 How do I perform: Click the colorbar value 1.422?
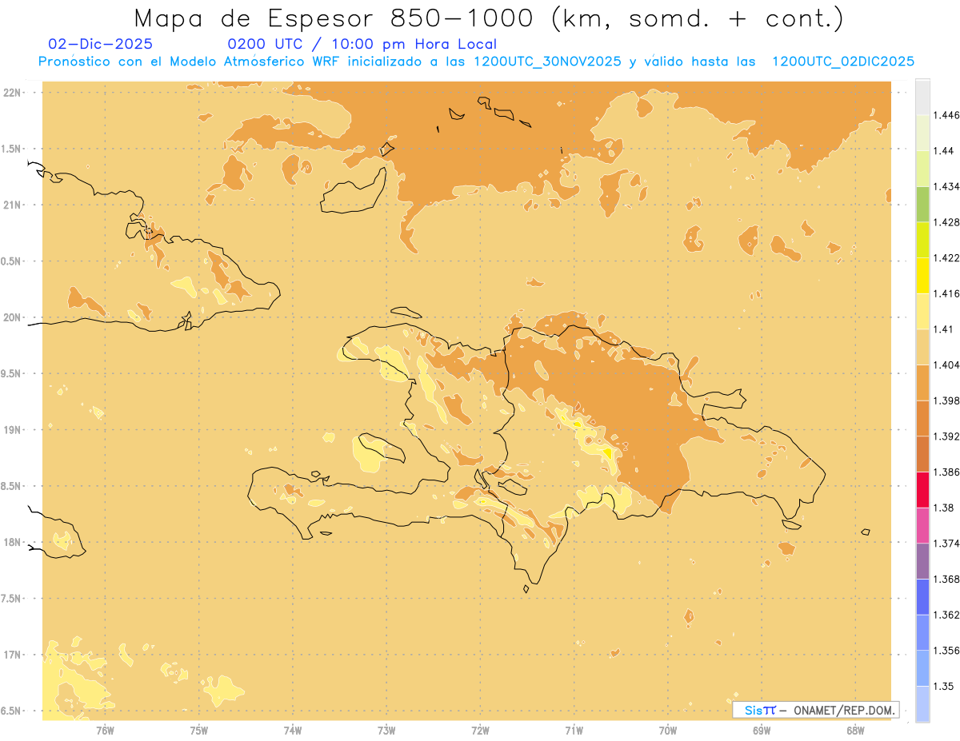pos(946,257)
